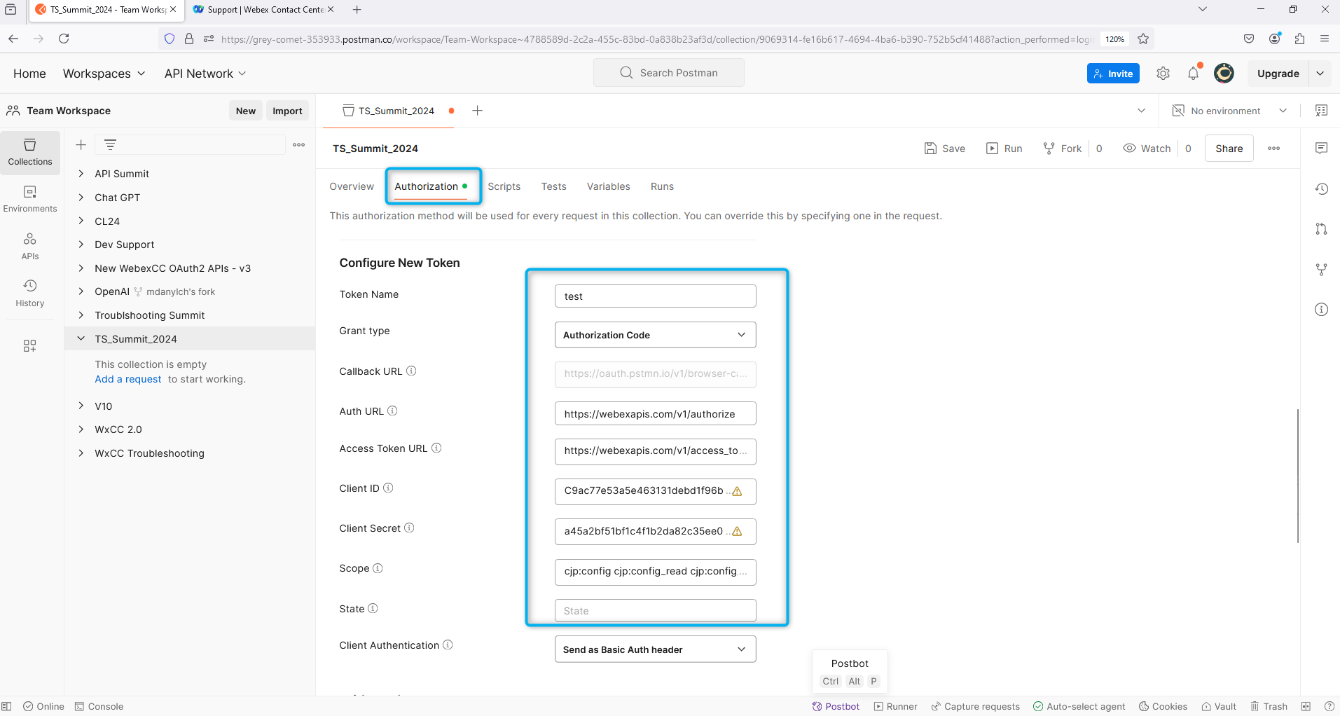Click the Token Name input field

pyautogui.click(x=655, y=296)
